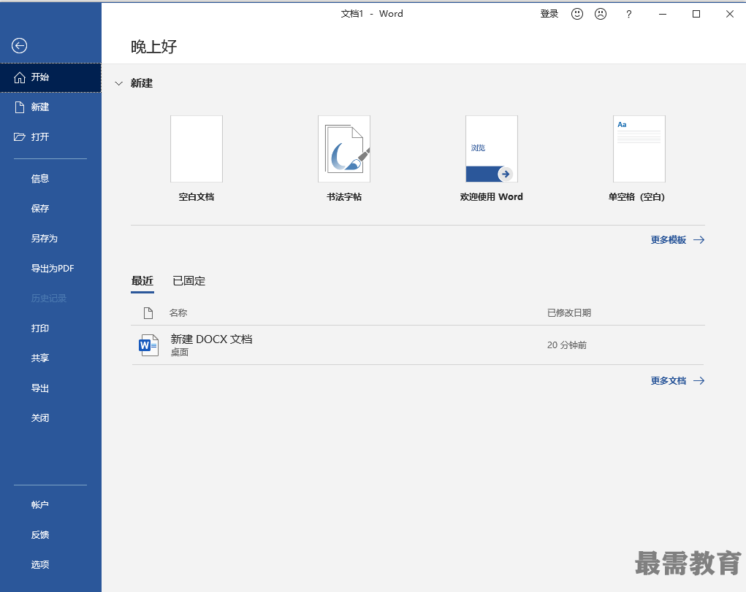The height and width of the screenshot is (592, 746).
Task: Switch to the 已固定 tab
Action: (189, 281)
